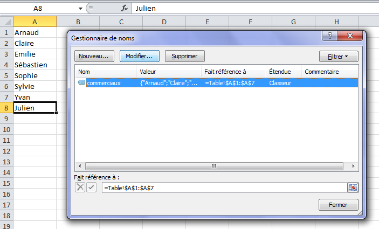379x229 pixels.
Task: Click the Nouveau button
Action: pos(93,56)
